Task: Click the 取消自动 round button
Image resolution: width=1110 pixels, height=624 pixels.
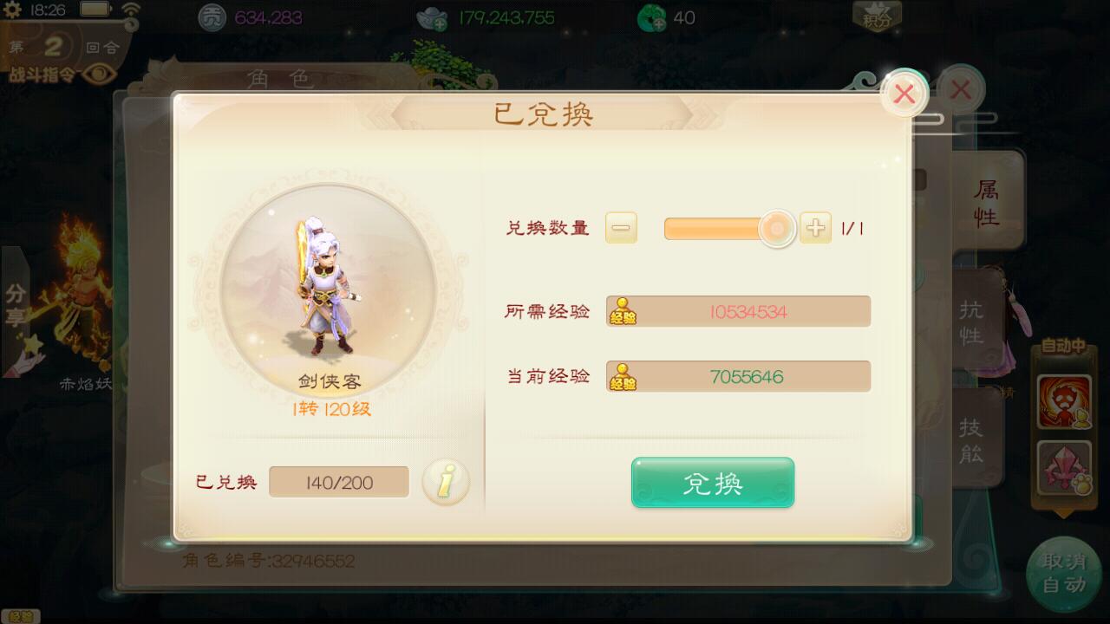Action: (x=1064, y=574)
